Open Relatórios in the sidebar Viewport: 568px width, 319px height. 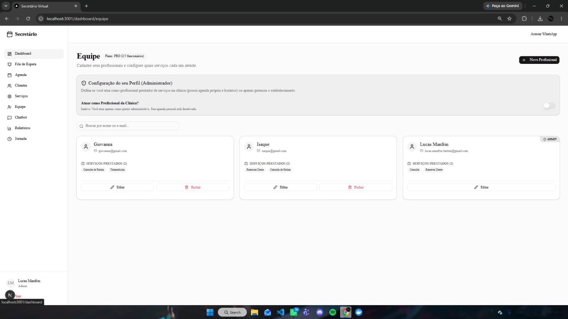34,128
